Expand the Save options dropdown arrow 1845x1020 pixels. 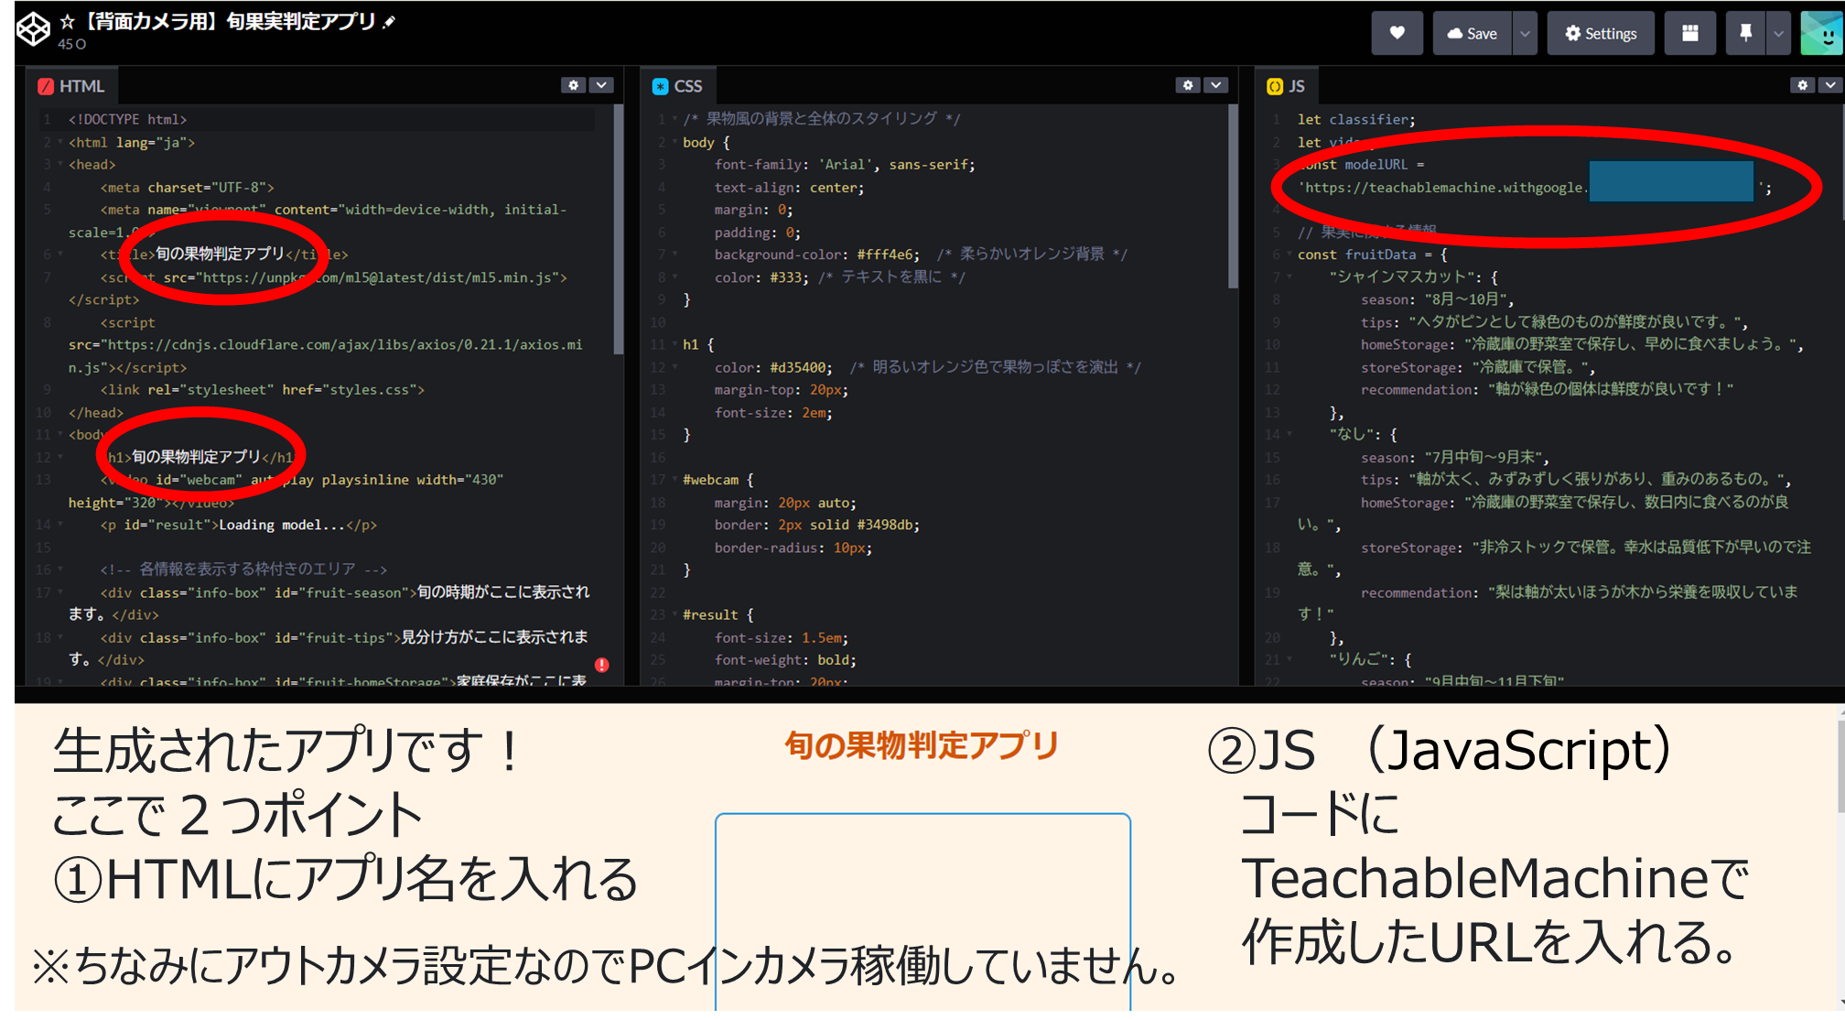pyautogui.click(x=1525, y=34)
